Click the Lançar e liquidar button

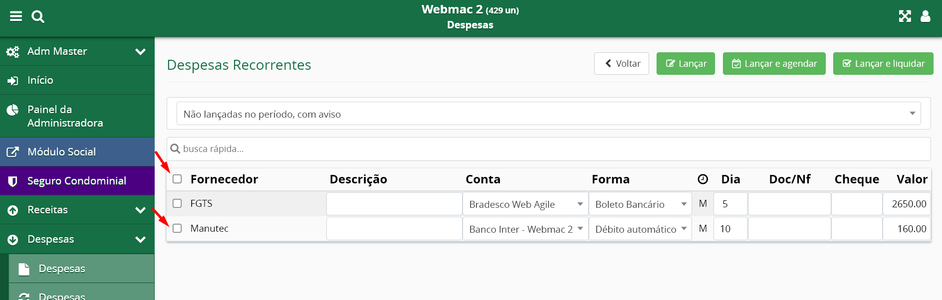pyautogui.click(x=883, y=63)
